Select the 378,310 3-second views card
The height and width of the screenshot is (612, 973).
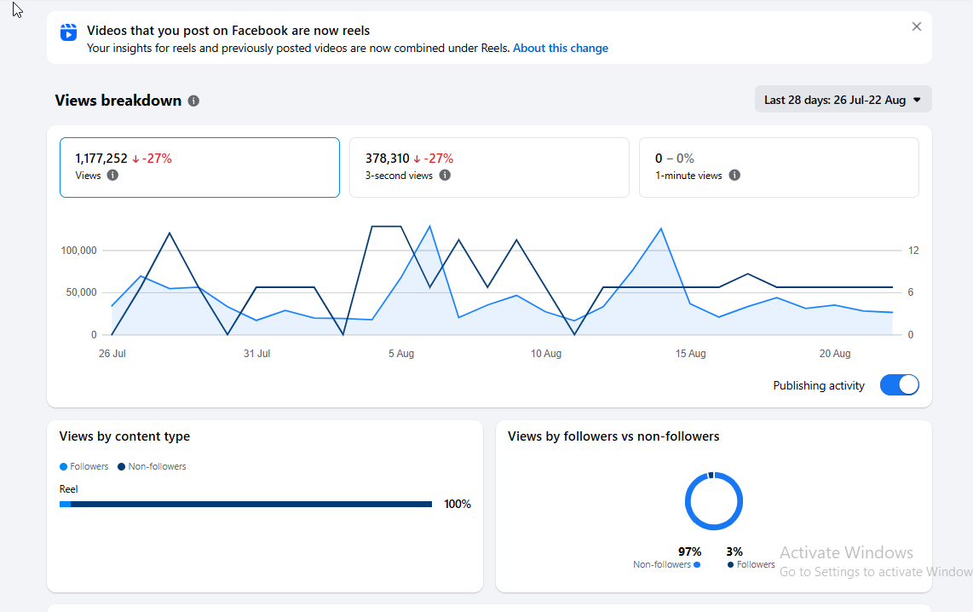(x=489, y=168)
